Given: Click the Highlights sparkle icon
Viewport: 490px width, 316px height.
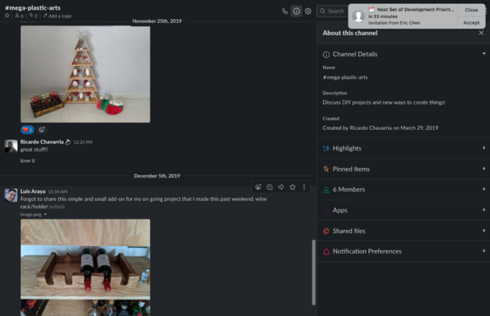Looking at the screenshot, I should [x=326, y=148].
